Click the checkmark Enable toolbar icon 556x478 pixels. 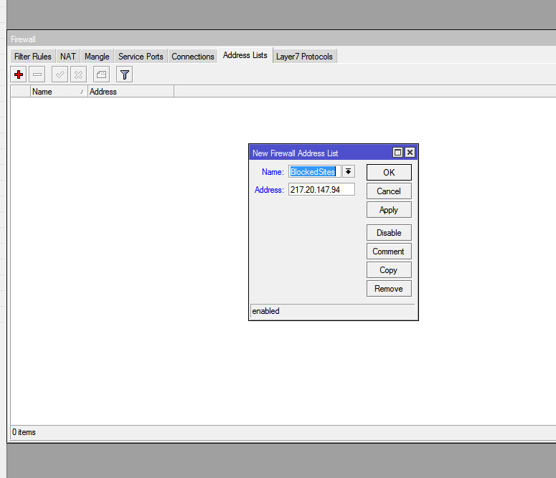click(x=60, y=75)
